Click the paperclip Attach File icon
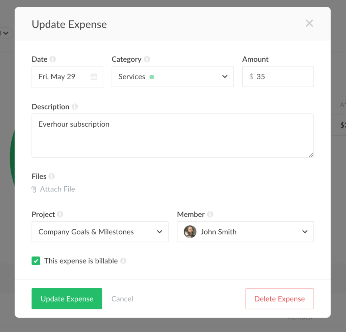346x332 pixels. [34, 189]
